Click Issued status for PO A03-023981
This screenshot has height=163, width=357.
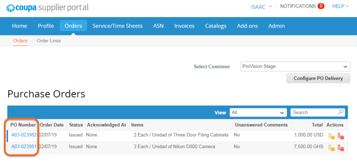(75, 147)
